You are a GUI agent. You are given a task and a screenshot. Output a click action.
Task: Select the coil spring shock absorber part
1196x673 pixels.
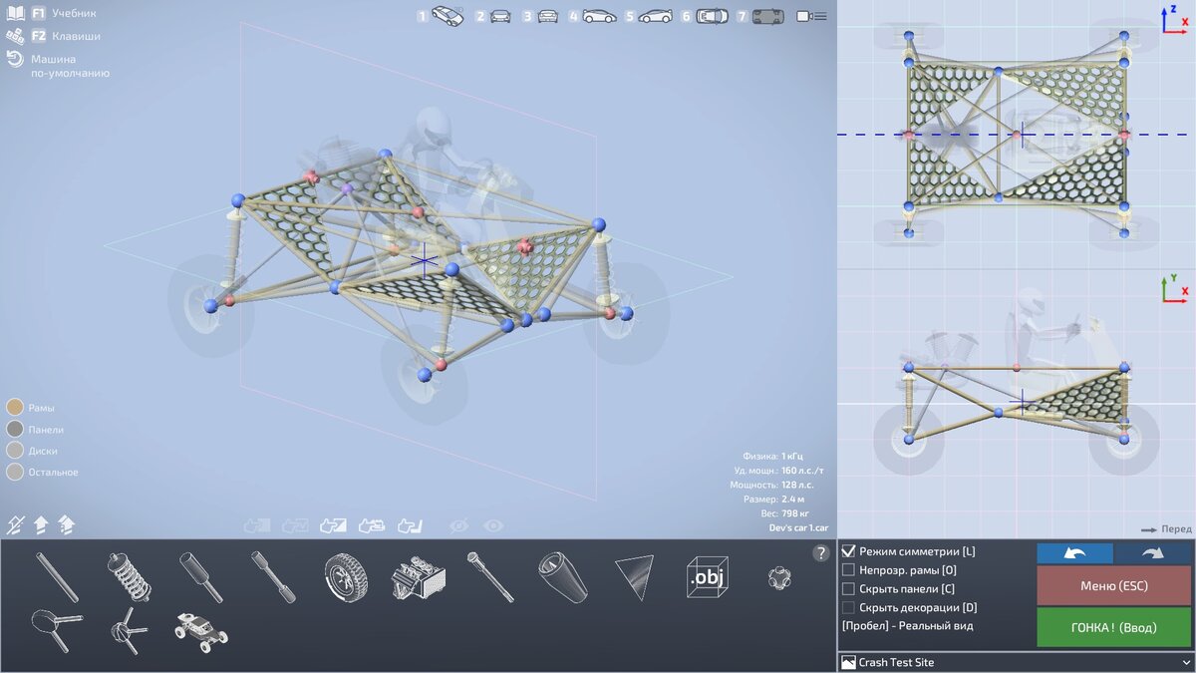click(x=130, y=577)
